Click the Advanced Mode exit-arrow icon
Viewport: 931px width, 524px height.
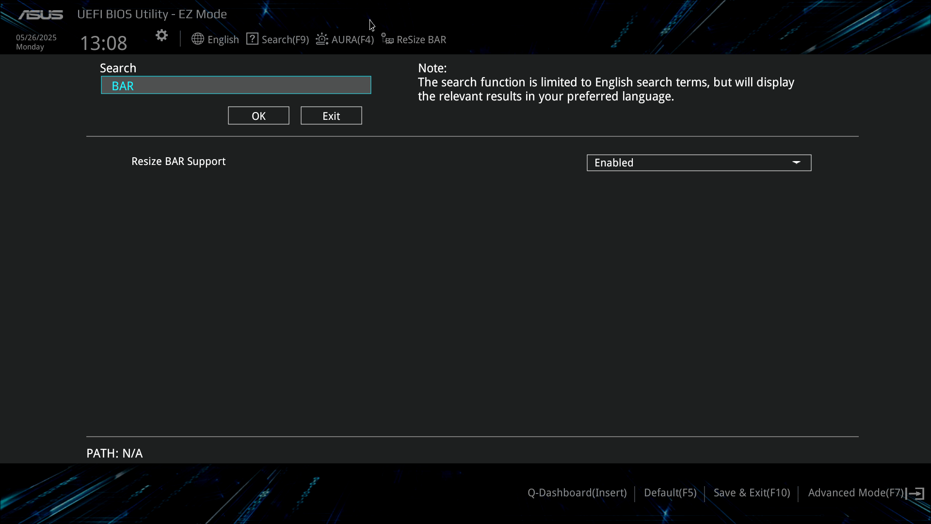pyautogui.click(x=915, y=493)
